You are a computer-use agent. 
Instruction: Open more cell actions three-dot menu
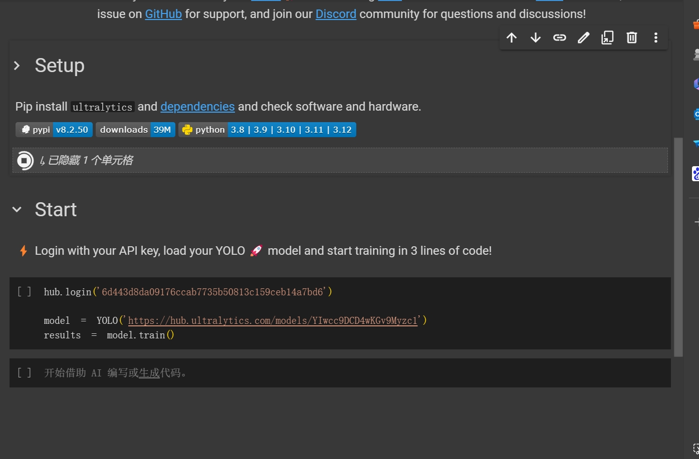[656, 38]
